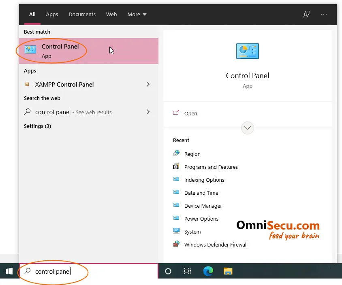342x285 pixels.
Task: Open recent System entry
Action: 192,232
